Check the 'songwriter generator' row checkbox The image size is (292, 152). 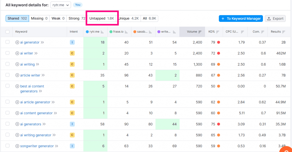pos(7,145)
